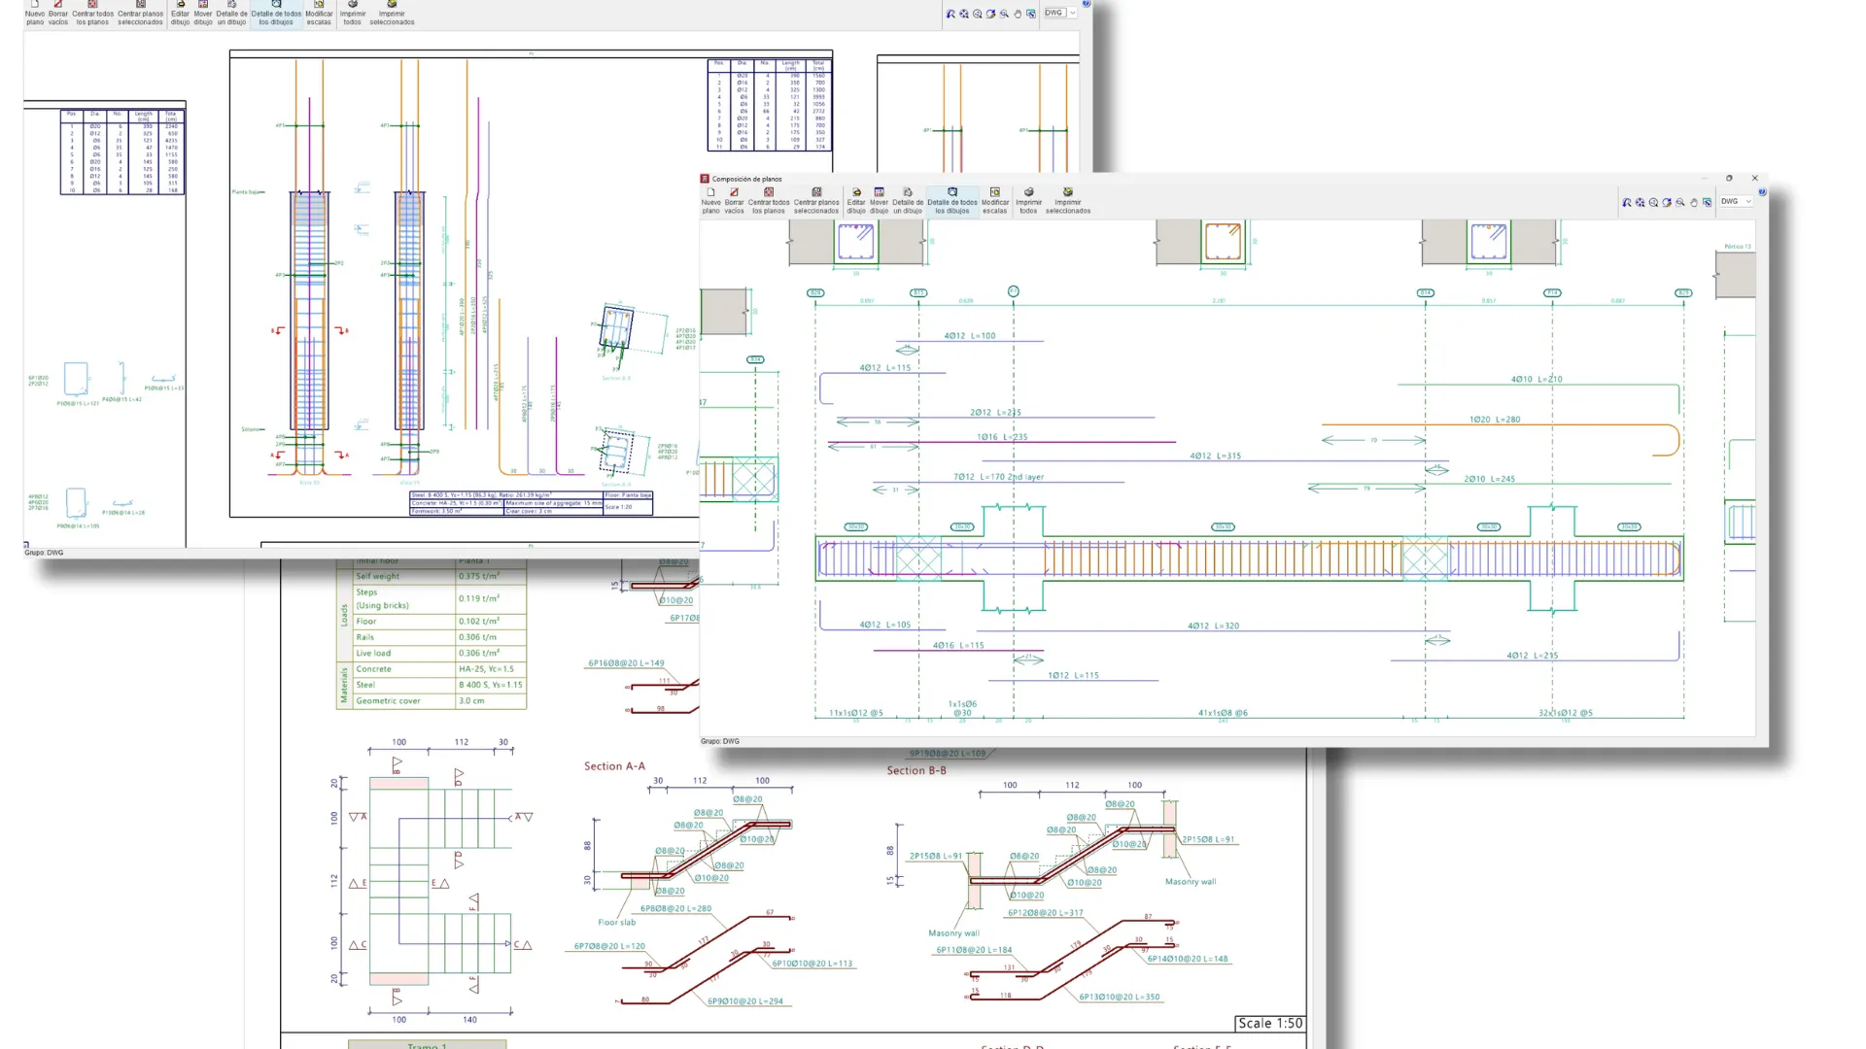
Task: Click the '2Ø12 L=235' rebar label
Action: click(995, 413)
